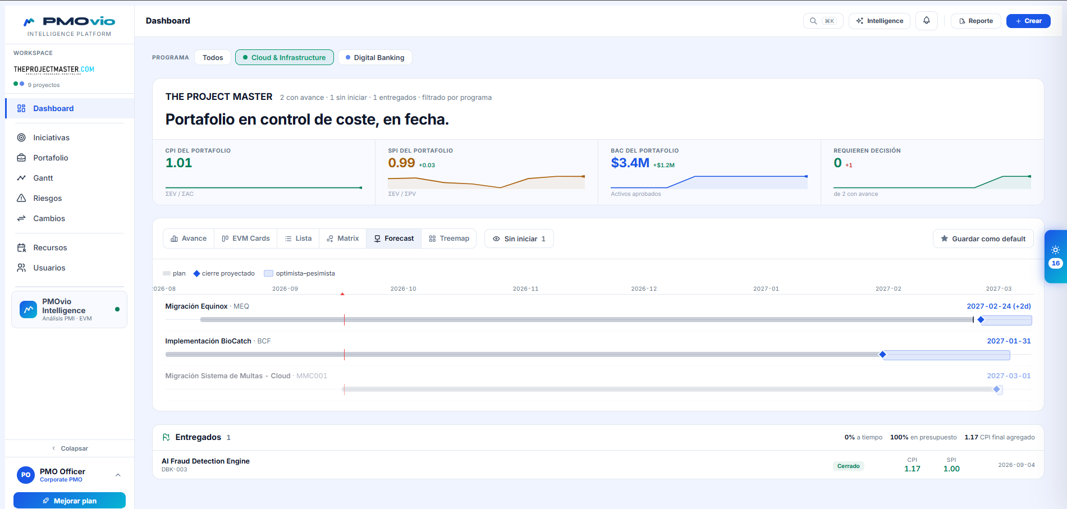This screenshot has height=509, width=1067.
Task: Go to Riesgos in sidebar
Action: [70, 198]
